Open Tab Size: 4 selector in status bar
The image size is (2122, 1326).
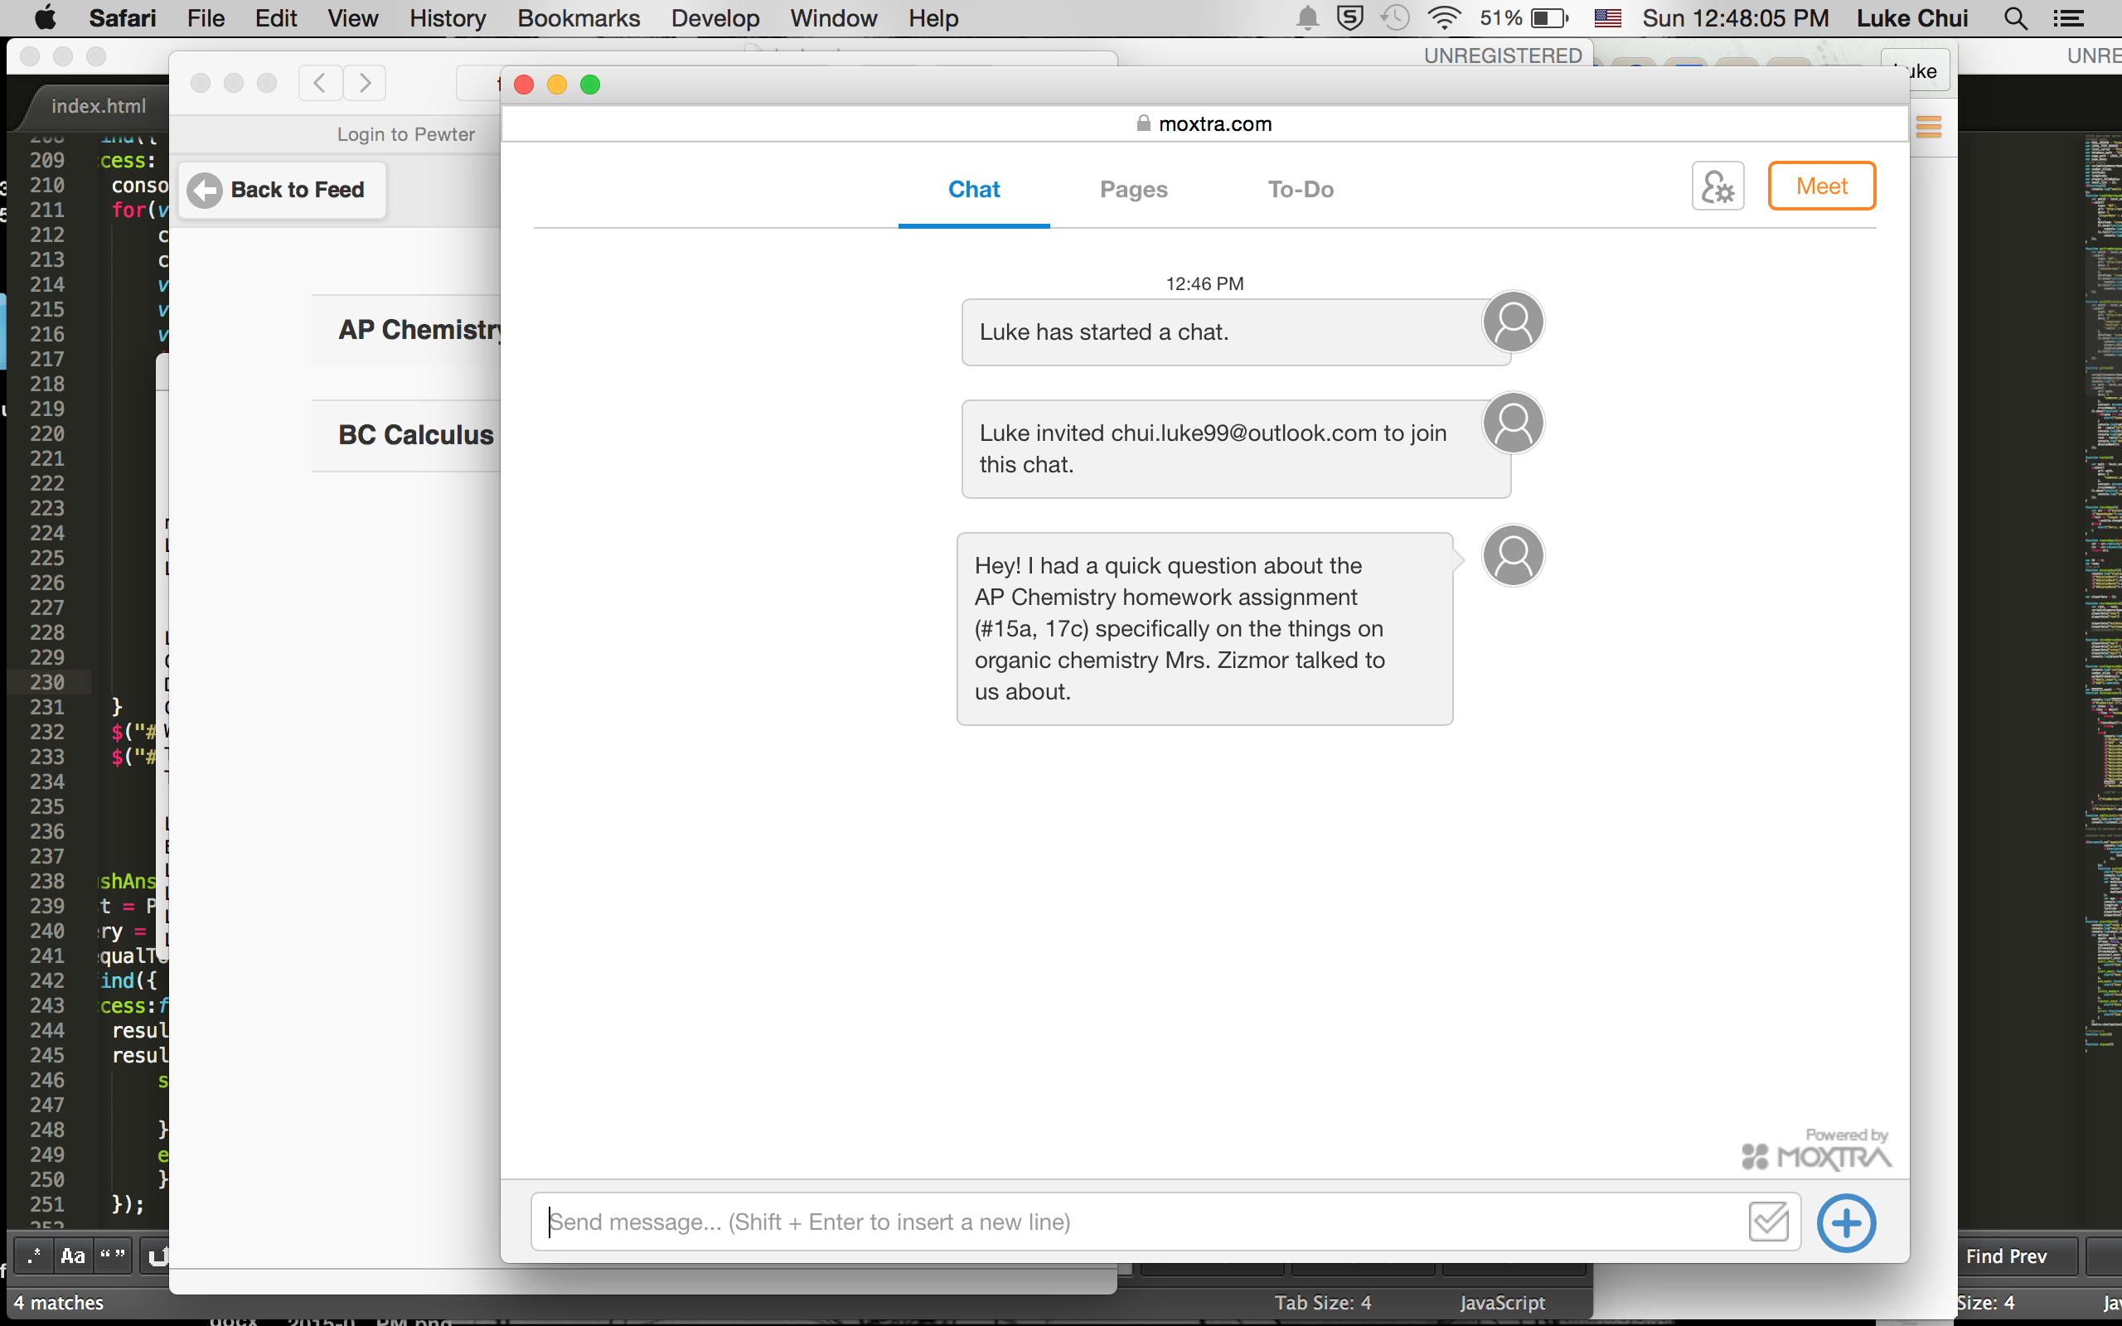(x=1322, y=1302)
